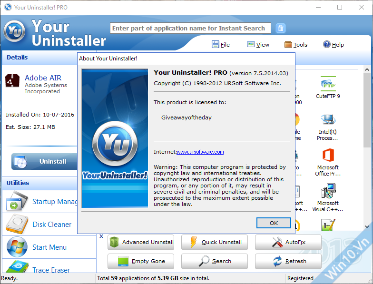Select the Notepad++ icon at list bottom
Viewport: 373px width, 284px height.
tap(328, 225)
